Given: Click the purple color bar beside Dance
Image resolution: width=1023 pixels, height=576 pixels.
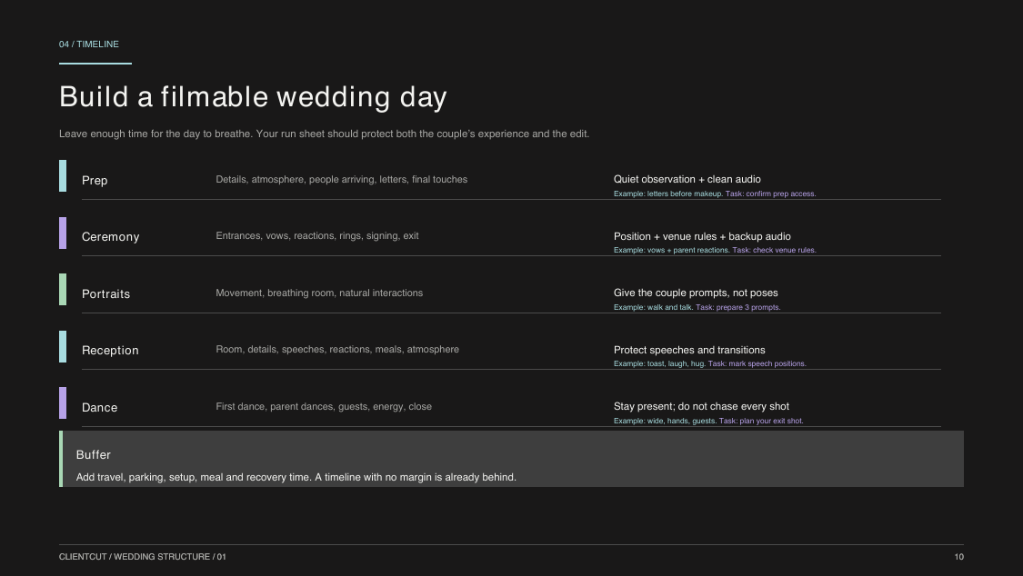Looking at the screenshot, I should click(x=63, y=402).
